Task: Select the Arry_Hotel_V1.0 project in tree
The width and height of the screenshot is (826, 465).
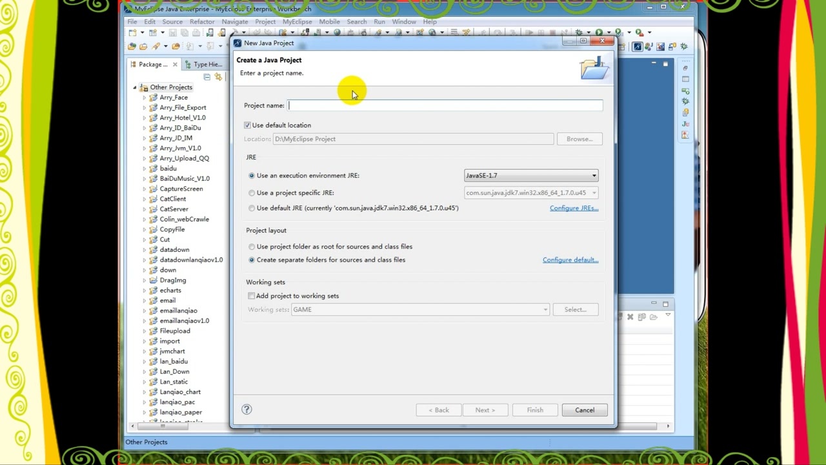Action: click(x=183, y=118)
